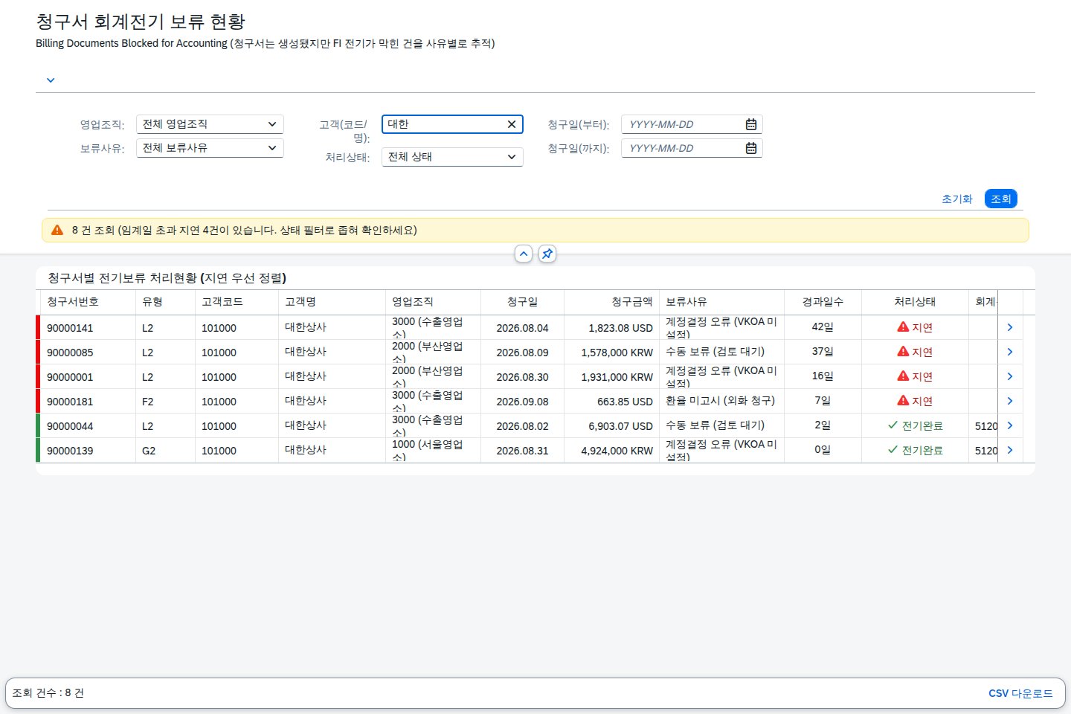Click elapsed days 37일 cell
1071x714 pixels.
coord(823,351)
